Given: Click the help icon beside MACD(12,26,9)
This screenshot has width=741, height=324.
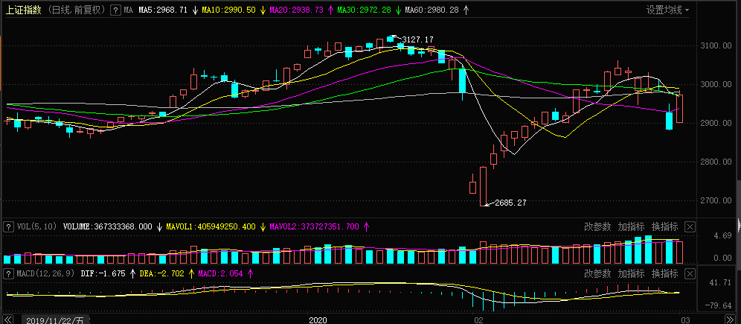Looking at the screenshot, I should [8, 274].
